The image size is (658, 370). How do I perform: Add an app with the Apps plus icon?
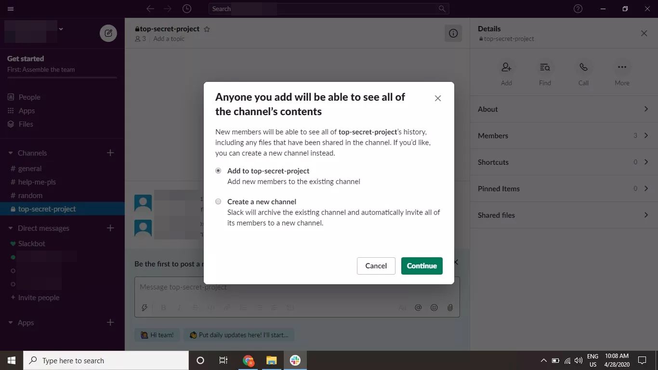(x=110, y=322)
